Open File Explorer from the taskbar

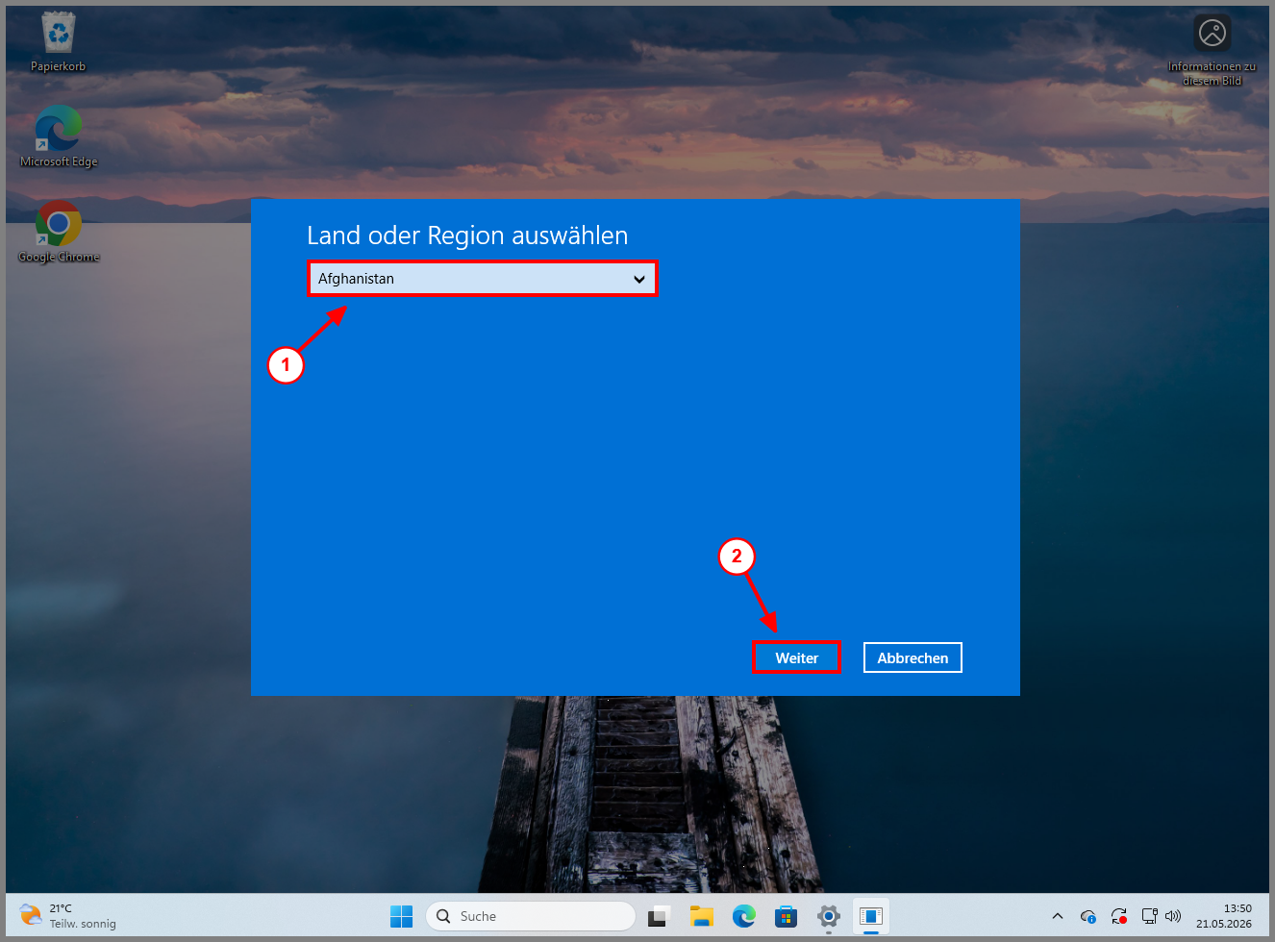click(701, 916)
